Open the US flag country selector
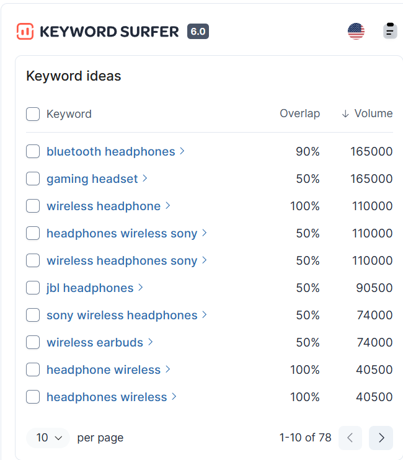The height and width of the screenshot is (460, 403). [356, 31]
